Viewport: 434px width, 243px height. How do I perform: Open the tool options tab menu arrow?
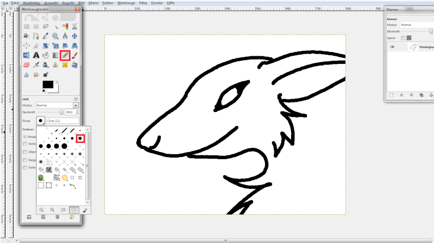click(76, 99)
